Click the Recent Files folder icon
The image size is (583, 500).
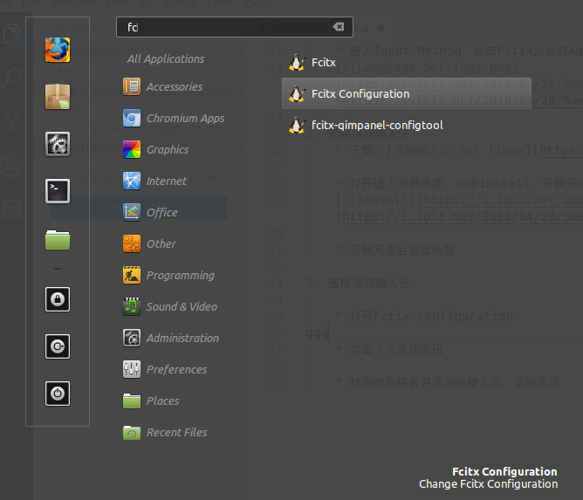pos(132,432)
